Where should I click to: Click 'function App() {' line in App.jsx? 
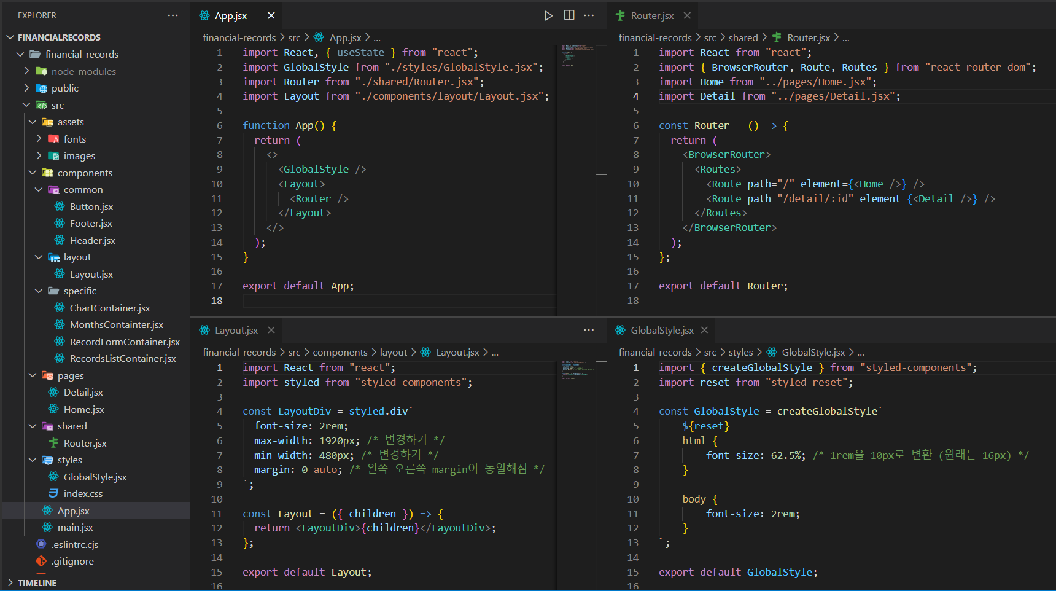290,125
